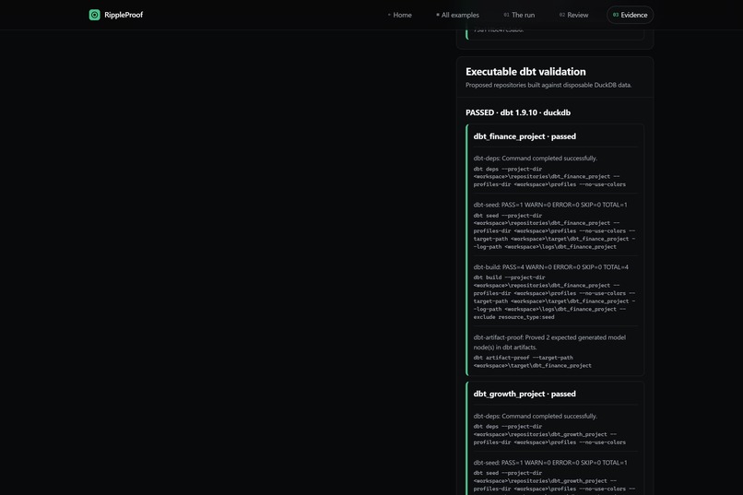Click the growth 'dbt-deps: Command completed successfully' line
This screenshot has width=743, height=495.
tap(535, 416)
